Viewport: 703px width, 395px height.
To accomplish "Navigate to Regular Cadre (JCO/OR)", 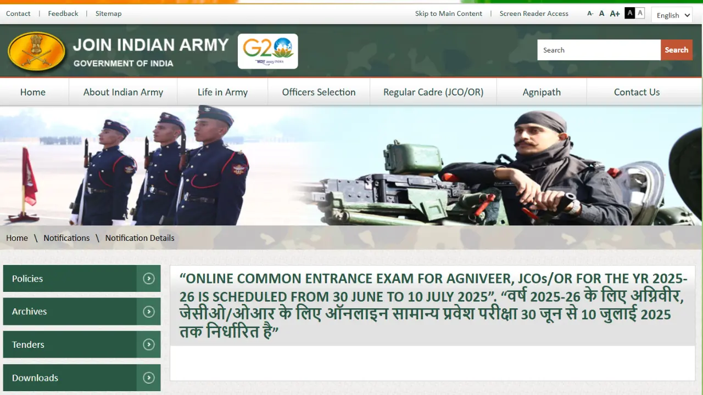I will tap(433, 92).
